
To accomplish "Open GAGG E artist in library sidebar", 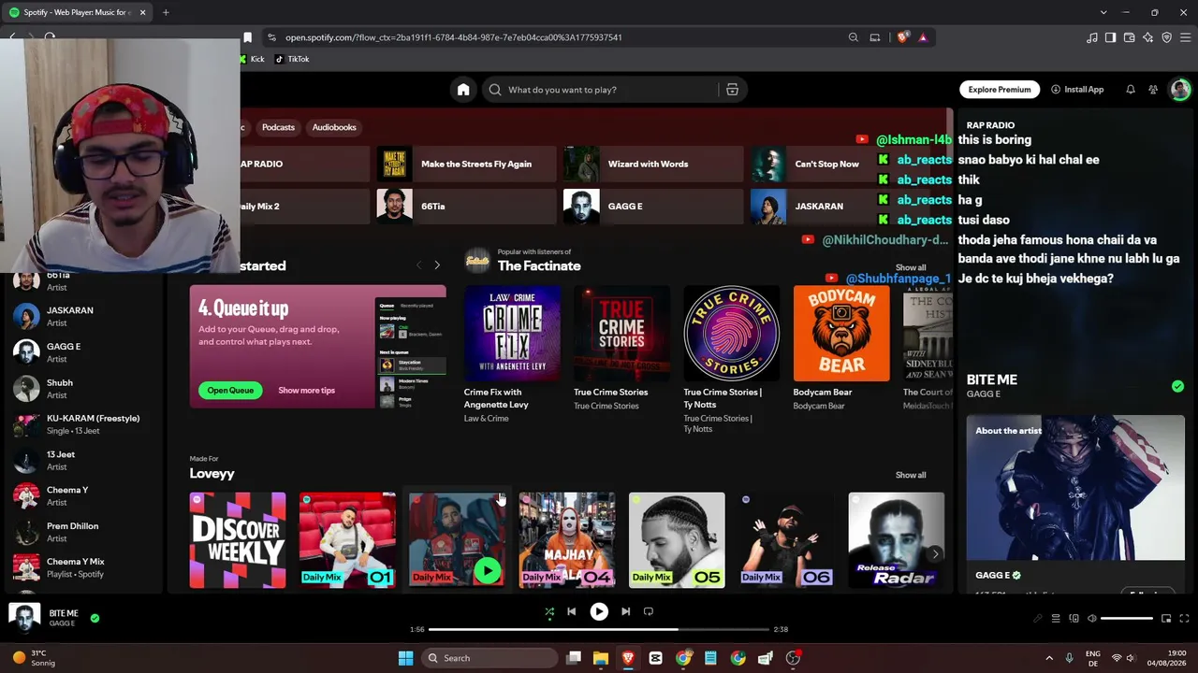I will [x=82, y=352].
